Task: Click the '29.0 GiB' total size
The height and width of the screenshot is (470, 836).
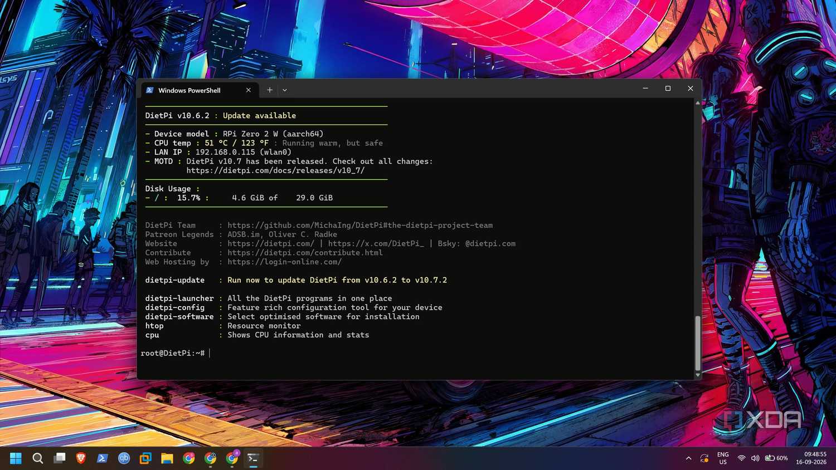Action: (x=314, y=198)
